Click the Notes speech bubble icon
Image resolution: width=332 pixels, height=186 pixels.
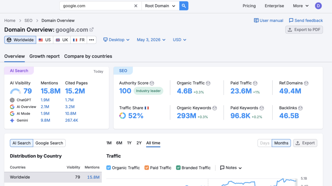(222, 168)
